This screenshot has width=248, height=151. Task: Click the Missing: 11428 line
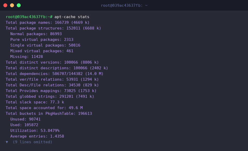coord(27,57)
